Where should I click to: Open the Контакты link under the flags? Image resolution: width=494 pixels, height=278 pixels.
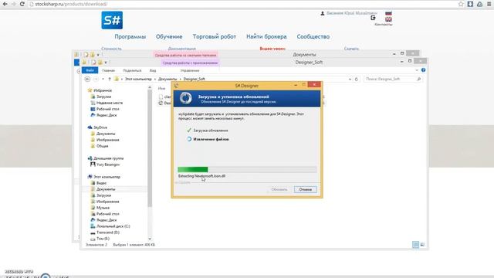click(x=383, y=24)
